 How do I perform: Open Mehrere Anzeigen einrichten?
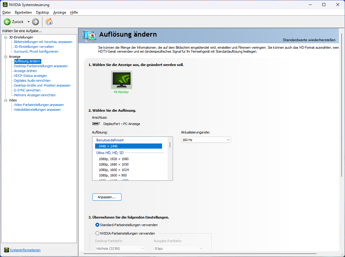pyautogui.click(x=35, y=95)
